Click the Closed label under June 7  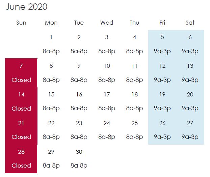point(21,80)
